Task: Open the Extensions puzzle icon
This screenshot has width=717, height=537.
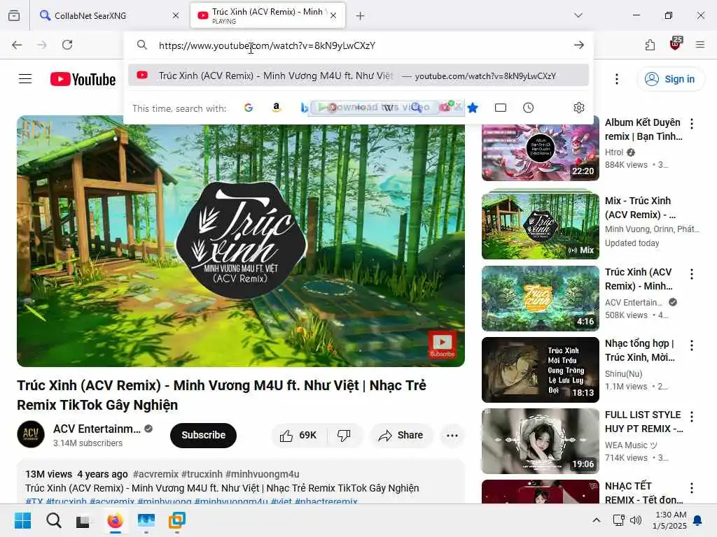Action: coord(650,45)
